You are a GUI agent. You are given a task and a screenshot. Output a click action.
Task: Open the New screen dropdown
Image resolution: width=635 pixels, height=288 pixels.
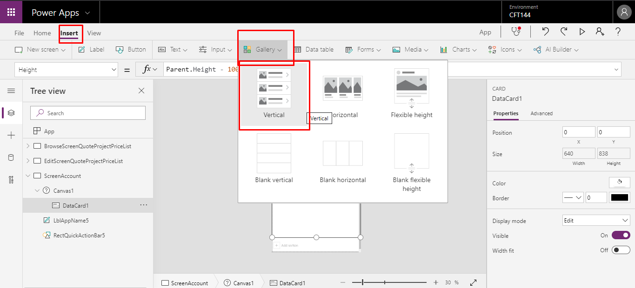[40, 49]
